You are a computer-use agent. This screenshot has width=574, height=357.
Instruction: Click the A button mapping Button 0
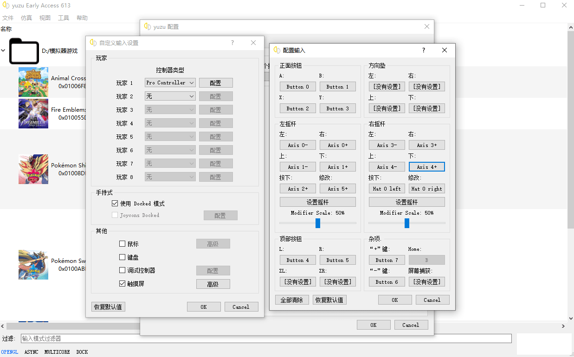(298, 87)
